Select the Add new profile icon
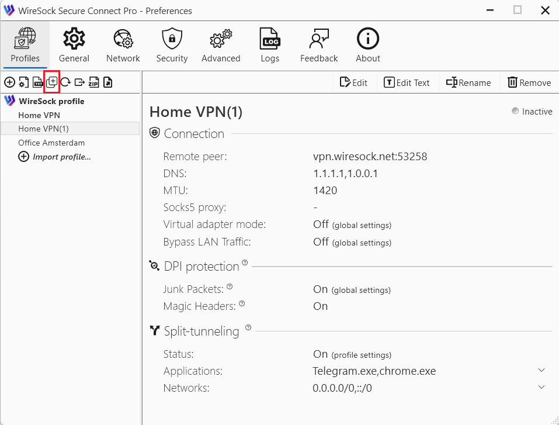The width and height of the screenshot is (559, 425). pos(10,82)
